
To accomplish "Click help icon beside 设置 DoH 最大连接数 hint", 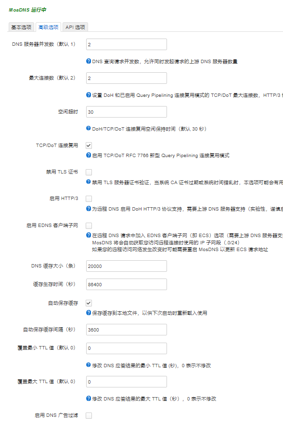I will (89, 95).
